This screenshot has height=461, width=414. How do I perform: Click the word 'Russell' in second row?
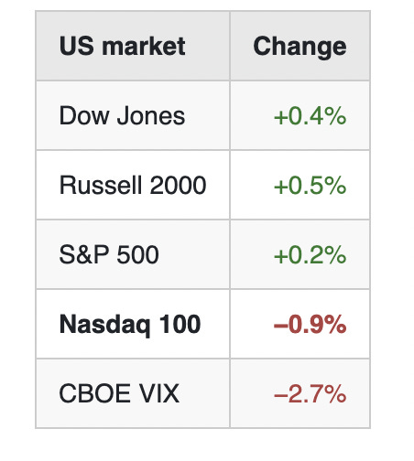[x=101, y=185]
